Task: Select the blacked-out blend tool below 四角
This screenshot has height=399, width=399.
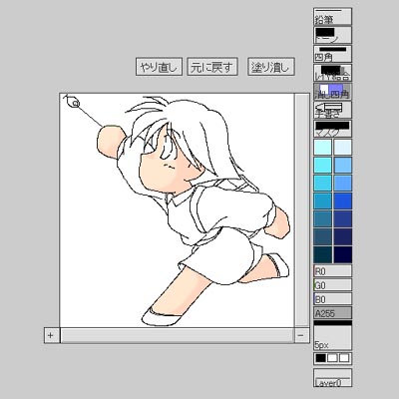Action: (332, 73)
